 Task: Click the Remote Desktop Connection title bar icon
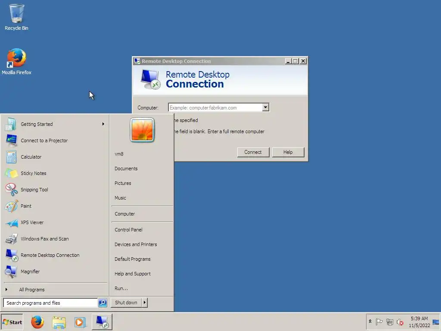(137, 61)
